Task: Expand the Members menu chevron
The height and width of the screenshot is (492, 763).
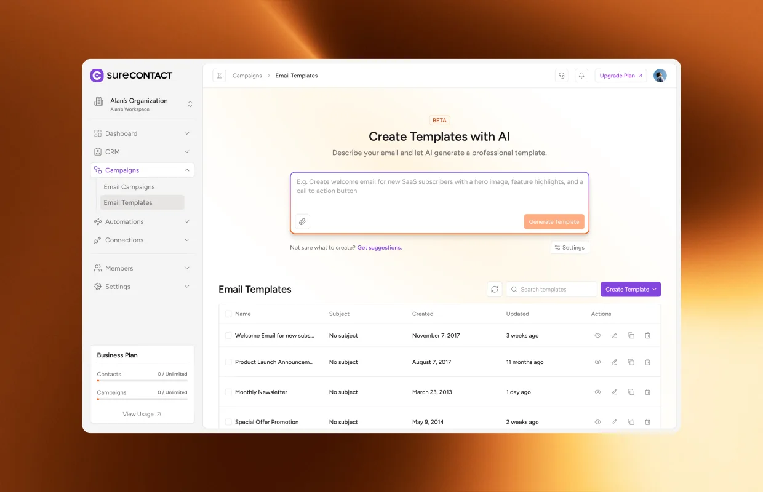Action: pos(187,268)
